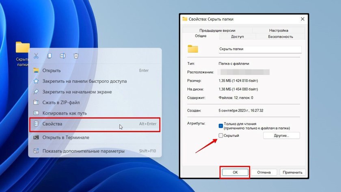Choose Открыть в Терминале

click(x=95, y=138)
